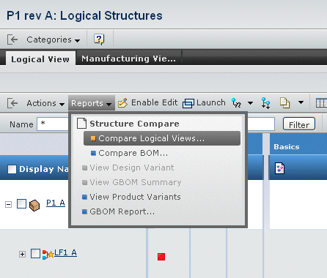327x278 pixels.
Task: Collapse the P1 A tree node
Action: (x=8, y=204)
